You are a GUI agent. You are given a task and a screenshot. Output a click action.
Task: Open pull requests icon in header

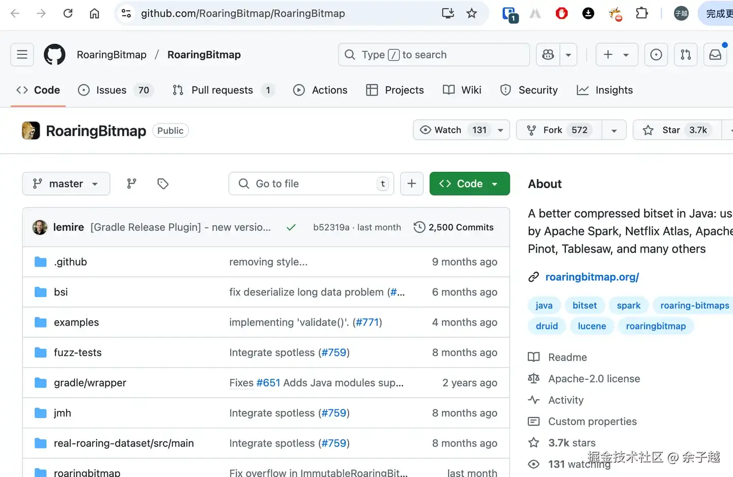pyautogui.click(x=686, y=54)
